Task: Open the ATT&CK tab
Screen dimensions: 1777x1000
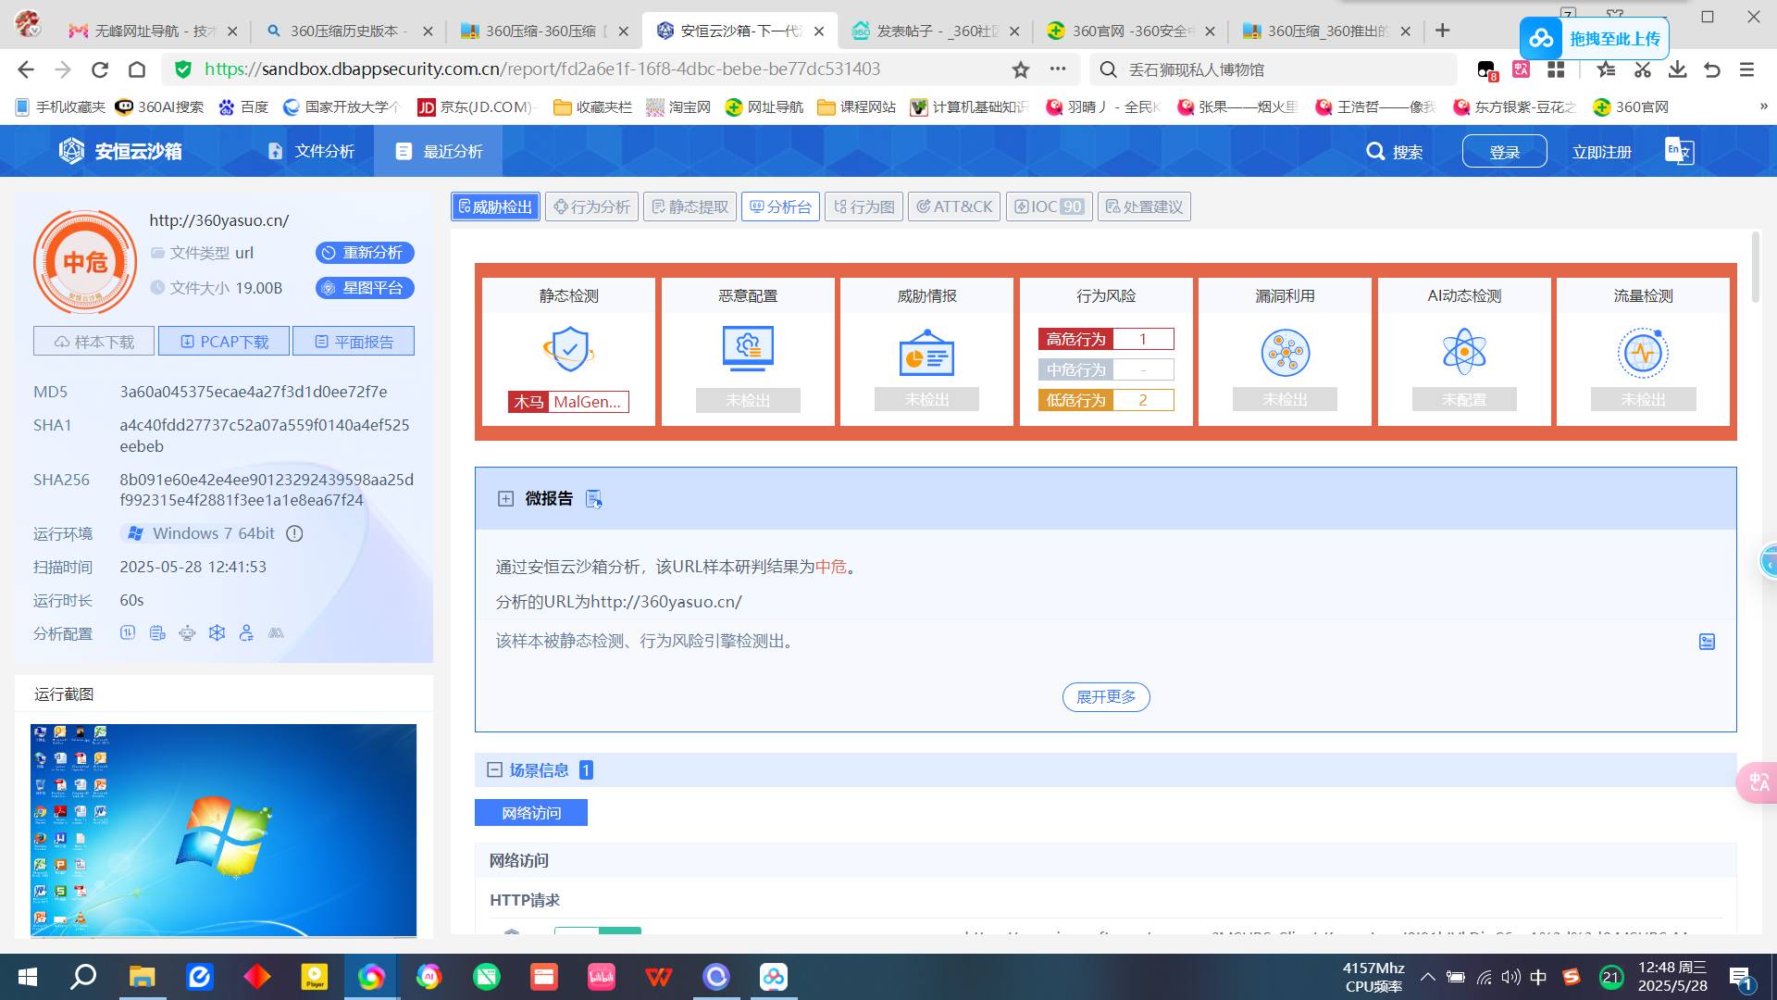Action: point(954,206)
